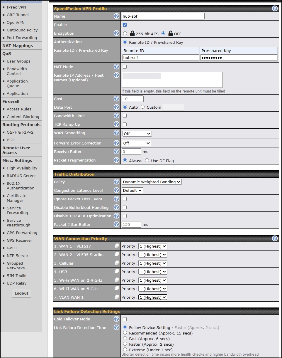Open NAT Mappings section link
Screen dimensions: 282x358
[x=18, y=46]
